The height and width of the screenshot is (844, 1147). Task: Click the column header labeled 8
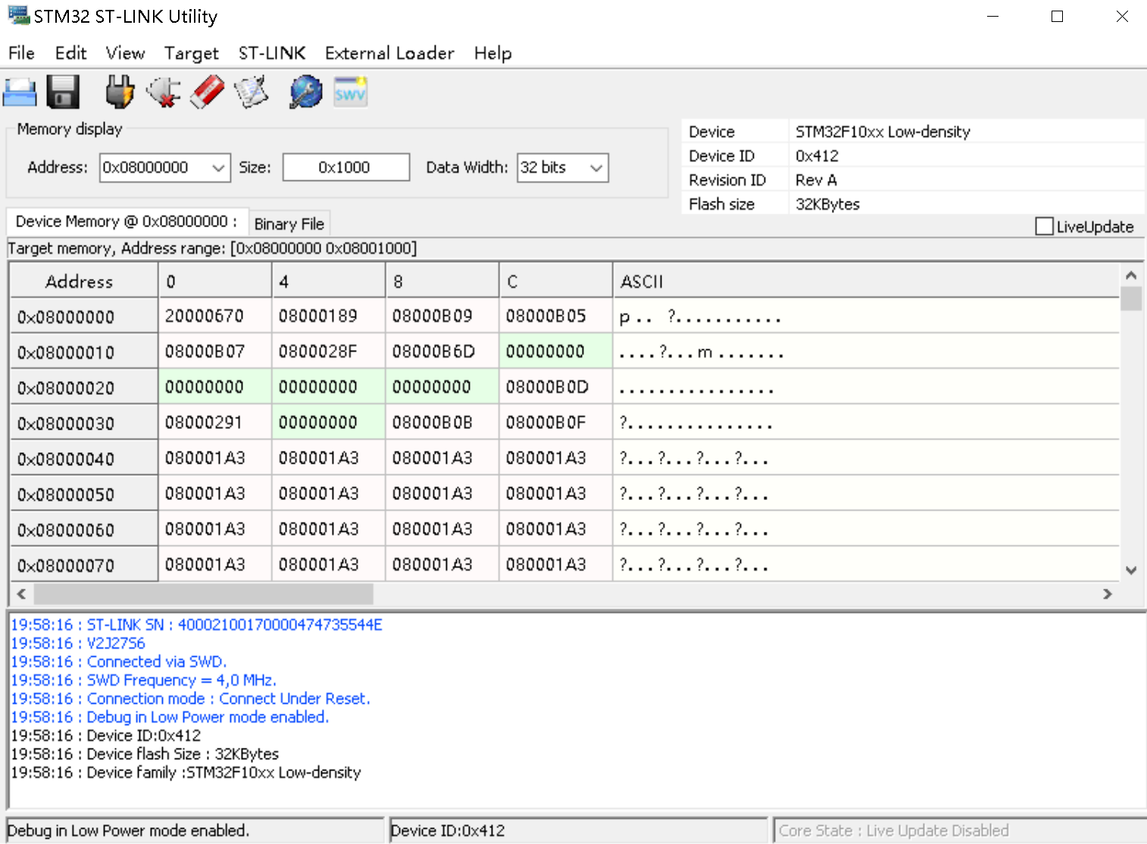pos(442,281)
